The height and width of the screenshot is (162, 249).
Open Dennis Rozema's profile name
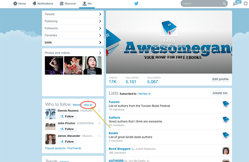[x=68, y=110]
